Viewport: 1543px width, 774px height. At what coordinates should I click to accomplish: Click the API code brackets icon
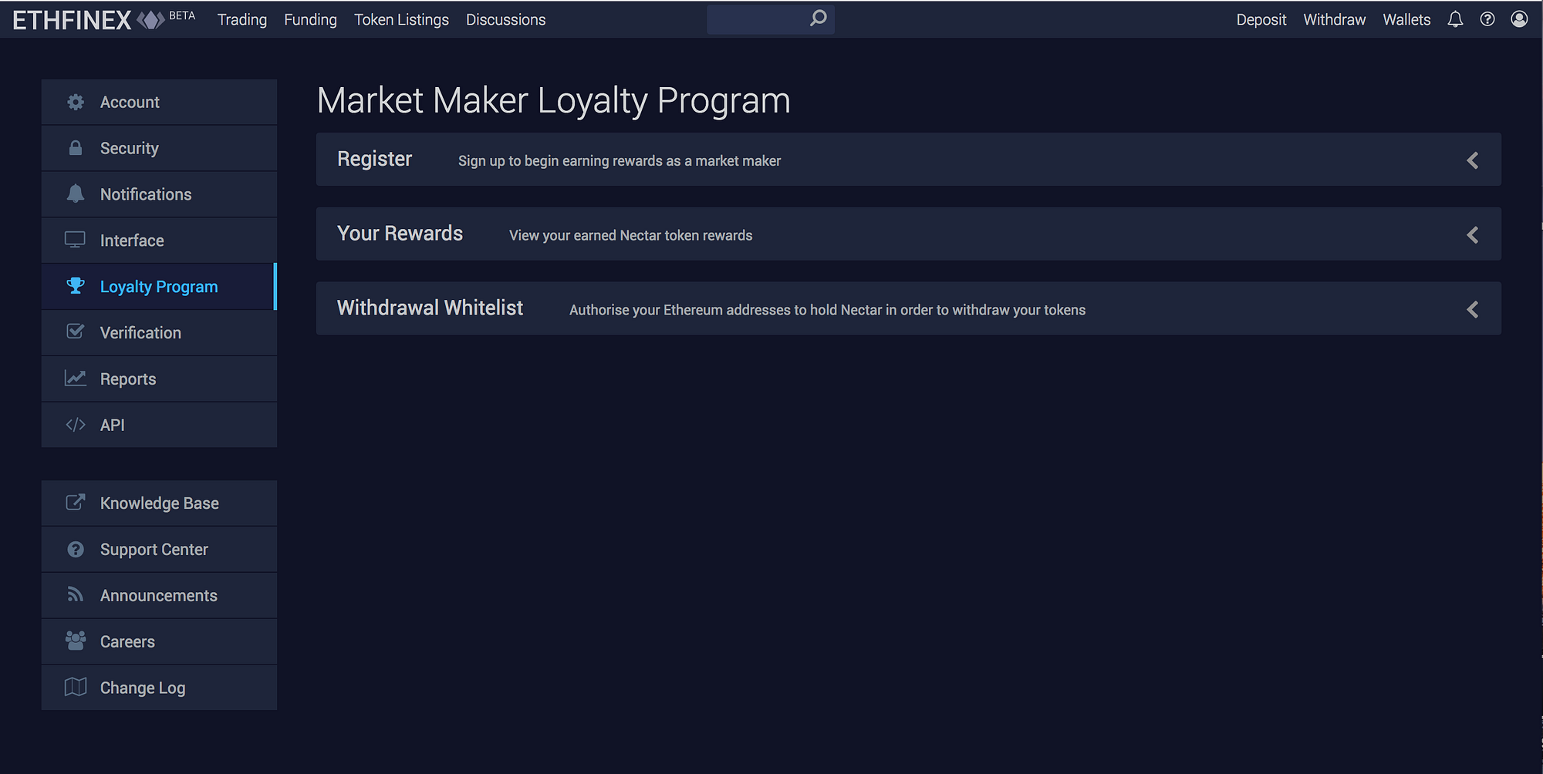(76, 425)
